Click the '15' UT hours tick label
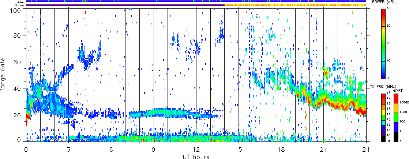 tap(239, 149)
